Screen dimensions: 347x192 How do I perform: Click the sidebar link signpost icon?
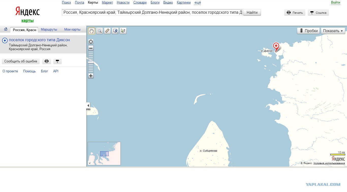click(57, 61)
